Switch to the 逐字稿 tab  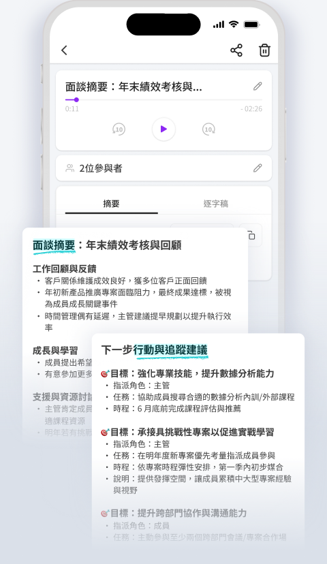215,204
